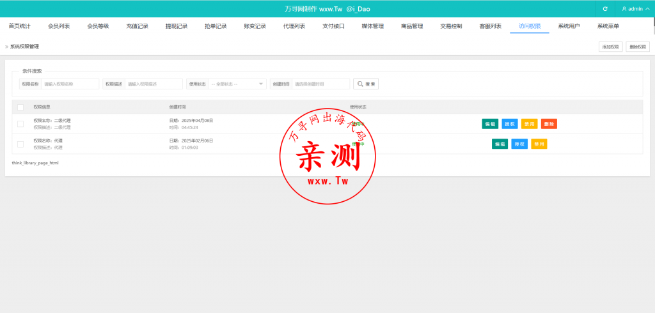The width and height of the screenshot is (655, 313).
Task: Check the 代理 row checkbox dated 2025年02月06日
Action: pyautogui.click(x=20, y=144)
